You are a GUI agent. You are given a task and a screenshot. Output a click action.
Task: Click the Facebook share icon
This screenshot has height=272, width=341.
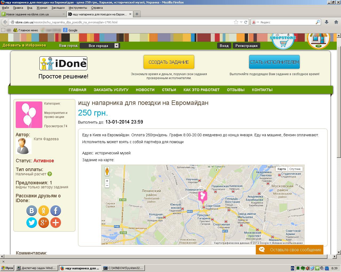(x=56, y=211)
